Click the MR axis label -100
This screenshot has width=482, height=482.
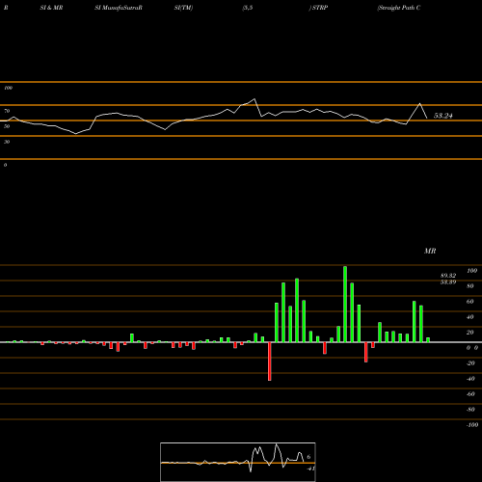click(472, 425)
